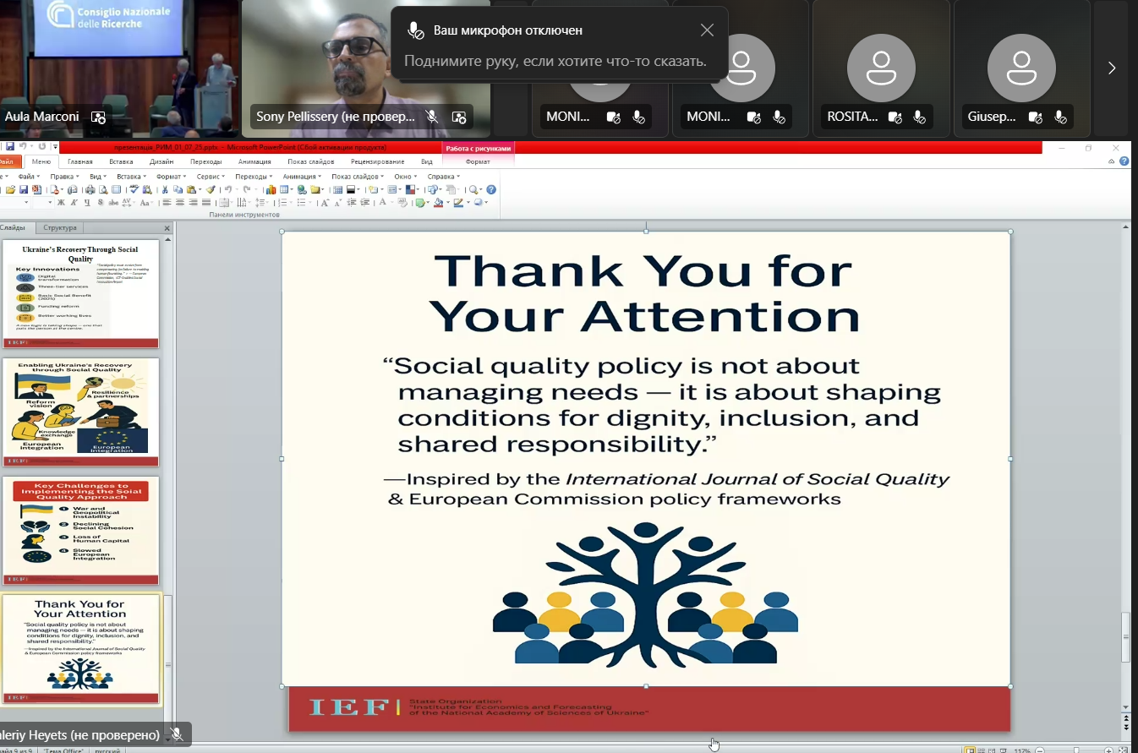Click Next Slide double-arrow below scrollbar
Screen dimensions: 1138x753
1126,727
